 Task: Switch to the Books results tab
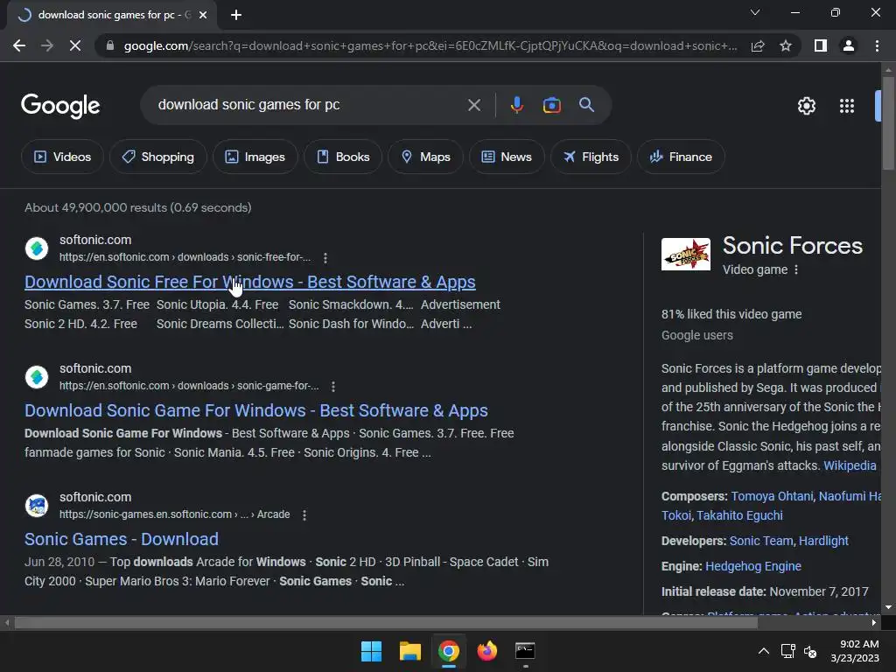tap(343, 157)
